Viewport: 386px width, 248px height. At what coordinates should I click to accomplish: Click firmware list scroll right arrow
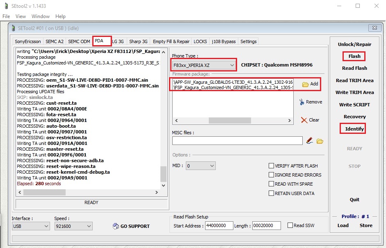point(289,120)
